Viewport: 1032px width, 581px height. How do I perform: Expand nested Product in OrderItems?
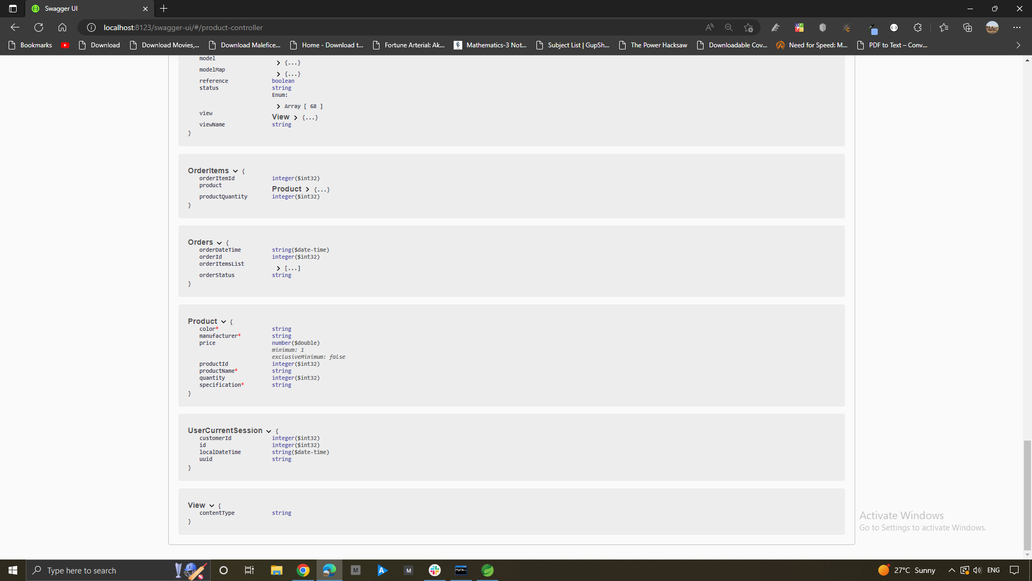307,189
